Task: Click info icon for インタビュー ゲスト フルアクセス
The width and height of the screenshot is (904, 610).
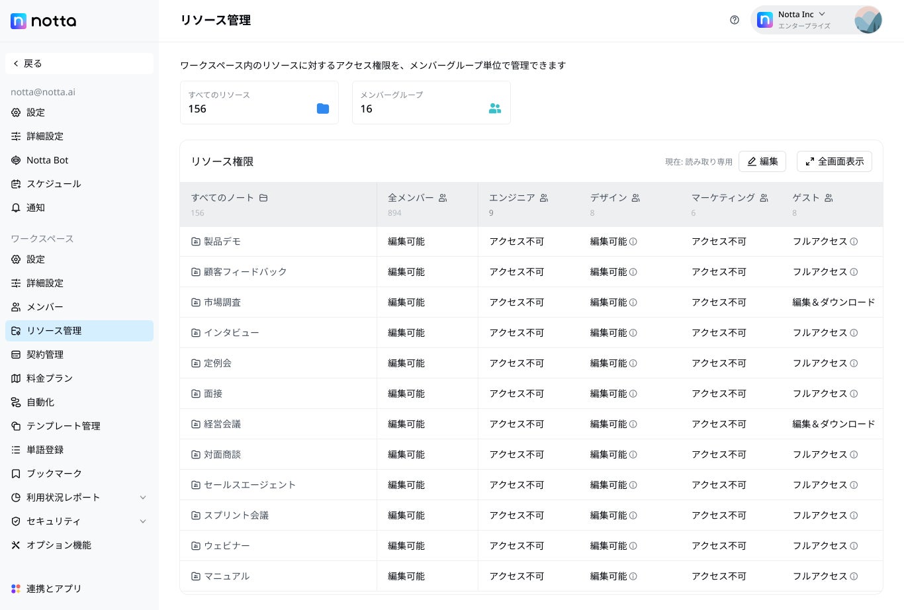Action: coord(854,333)
